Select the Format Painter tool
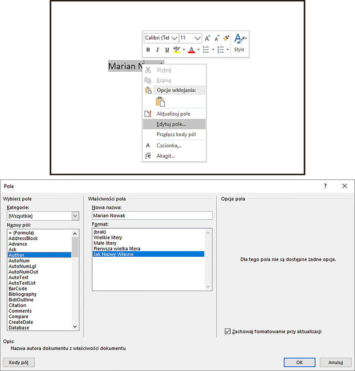Image resolution: width=355 pixels, height=371 pixels. click(x=226, y=38)
